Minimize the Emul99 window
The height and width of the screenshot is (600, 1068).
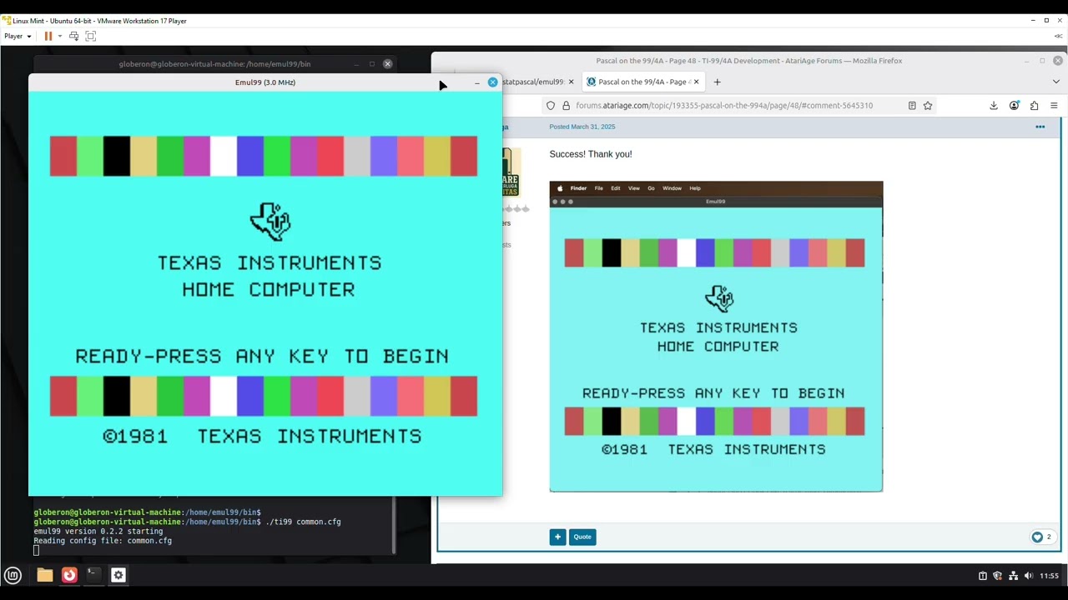point(477,82)
